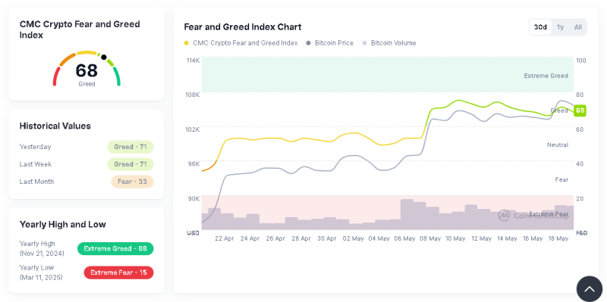The image size is (607, 302).
Task: Click the 'Last Week' label
Action: pos(36,164)
